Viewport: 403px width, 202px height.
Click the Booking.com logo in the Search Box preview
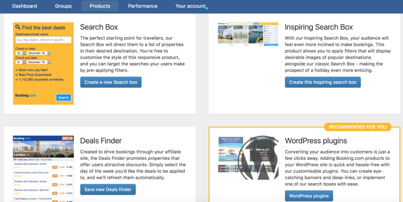click(26, 95)
